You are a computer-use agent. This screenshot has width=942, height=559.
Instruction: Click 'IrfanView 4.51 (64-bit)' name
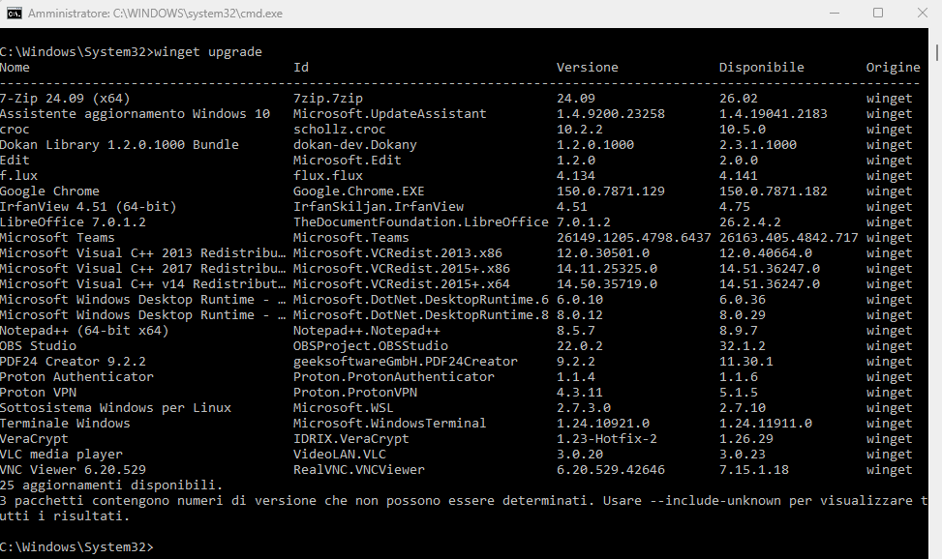click(x=88, y=207)
